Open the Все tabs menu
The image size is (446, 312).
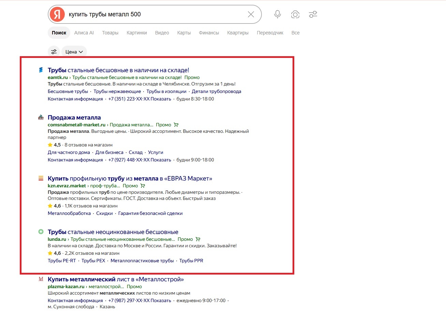pos(296,33)
